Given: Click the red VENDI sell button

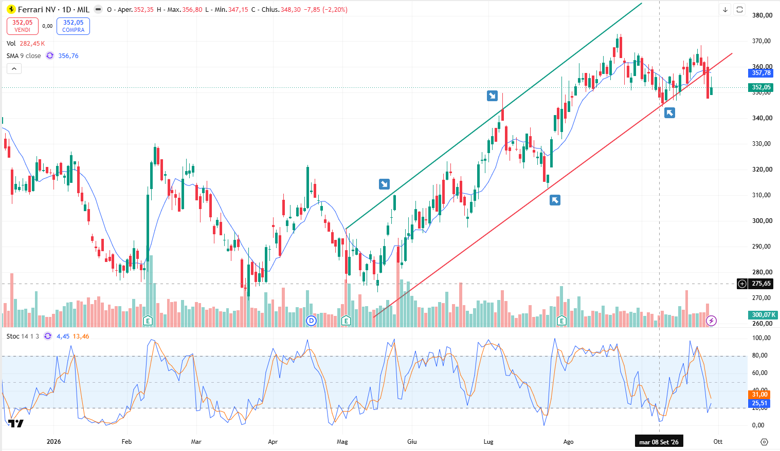Looking at the screenshot, I should 23,26.
